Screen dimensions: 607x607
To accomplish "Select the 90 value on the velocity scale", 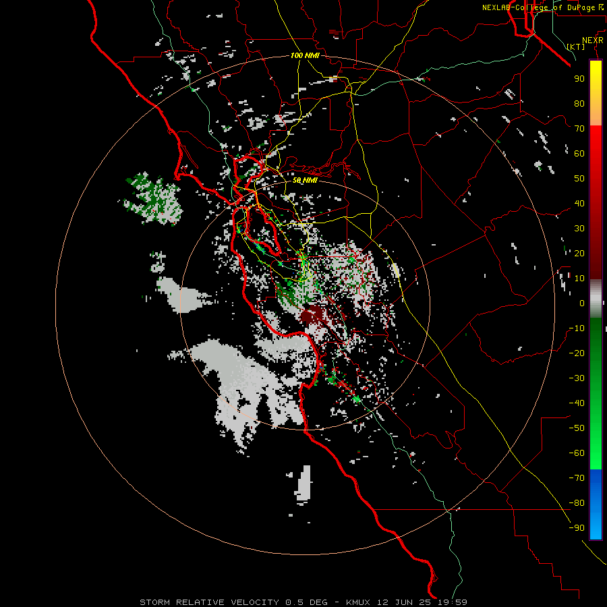I will click(x=579, y=79).
